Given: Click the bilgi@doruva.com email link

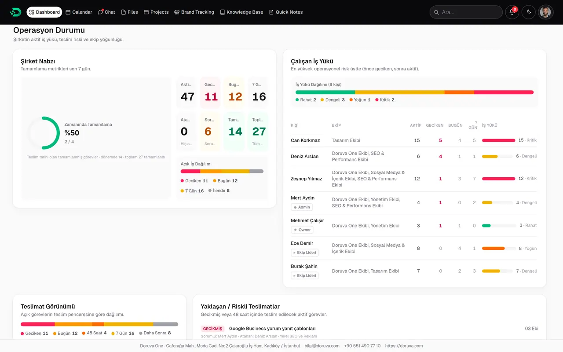Looking at the screenshot, I should pyautogui.click(x=322, y=346).
